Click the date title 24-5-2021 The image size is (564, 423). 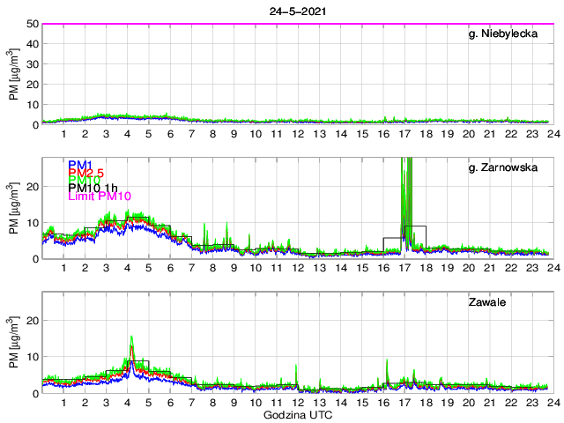point(295,11)
